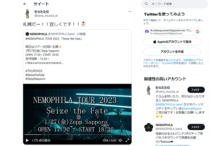Open the l-tike.com concert link
This screenshot has height=146, width=210.
coord(44,63)
